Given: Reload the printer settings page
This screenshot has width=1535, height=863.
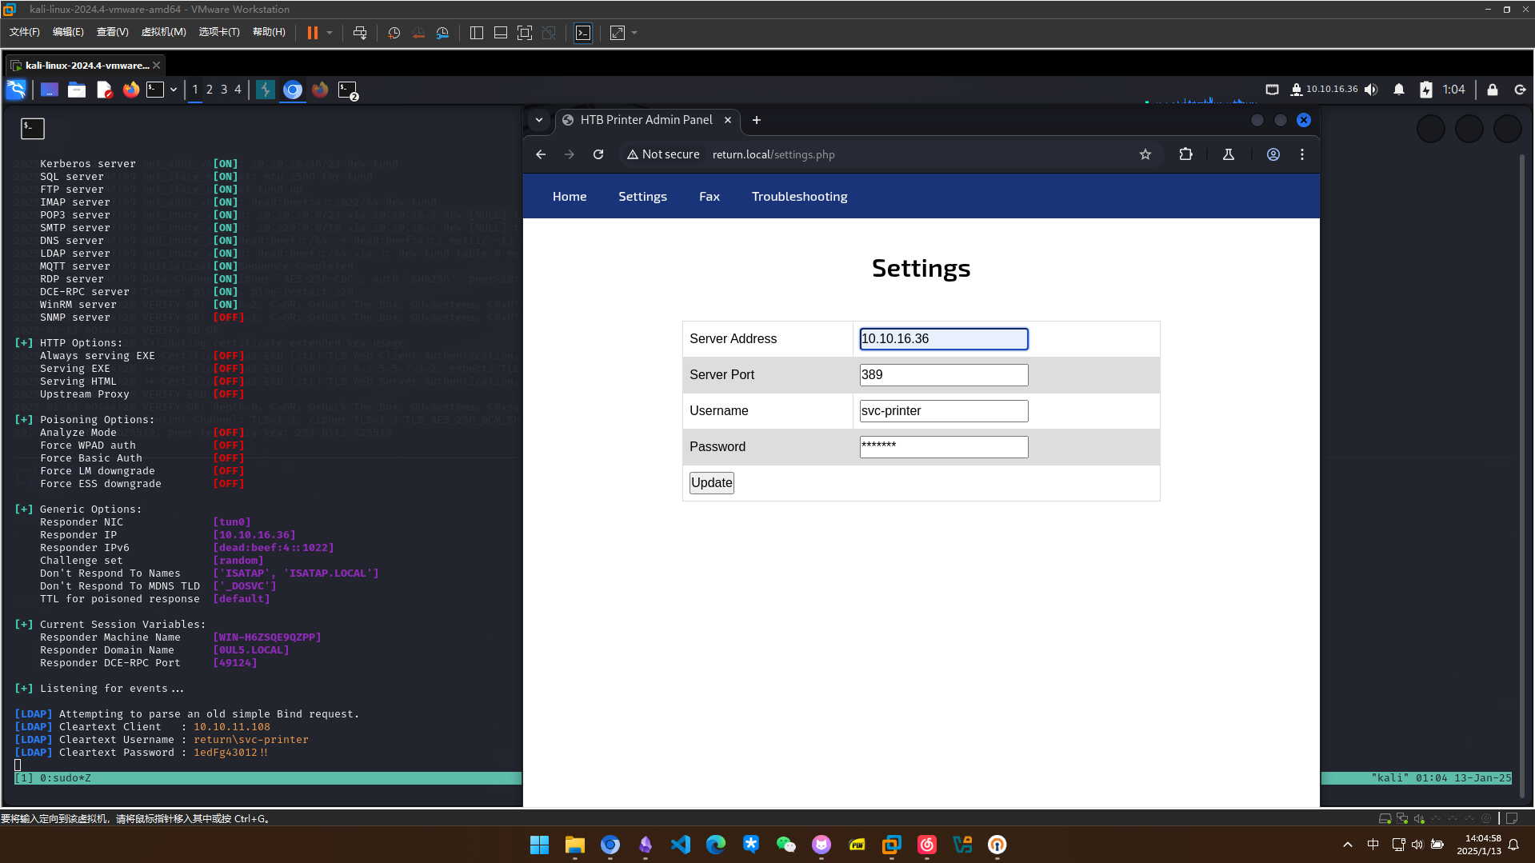Looking at the screenshot, I should (x=598, y=154).
